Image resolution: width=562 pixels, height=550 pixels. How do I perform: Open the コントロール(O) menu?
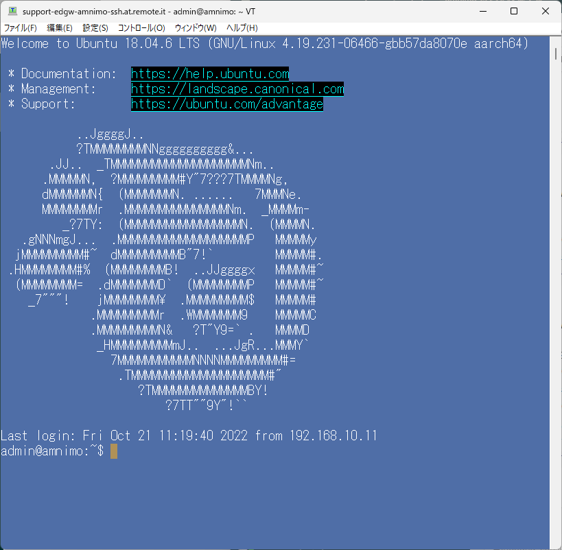coord(141,28)
